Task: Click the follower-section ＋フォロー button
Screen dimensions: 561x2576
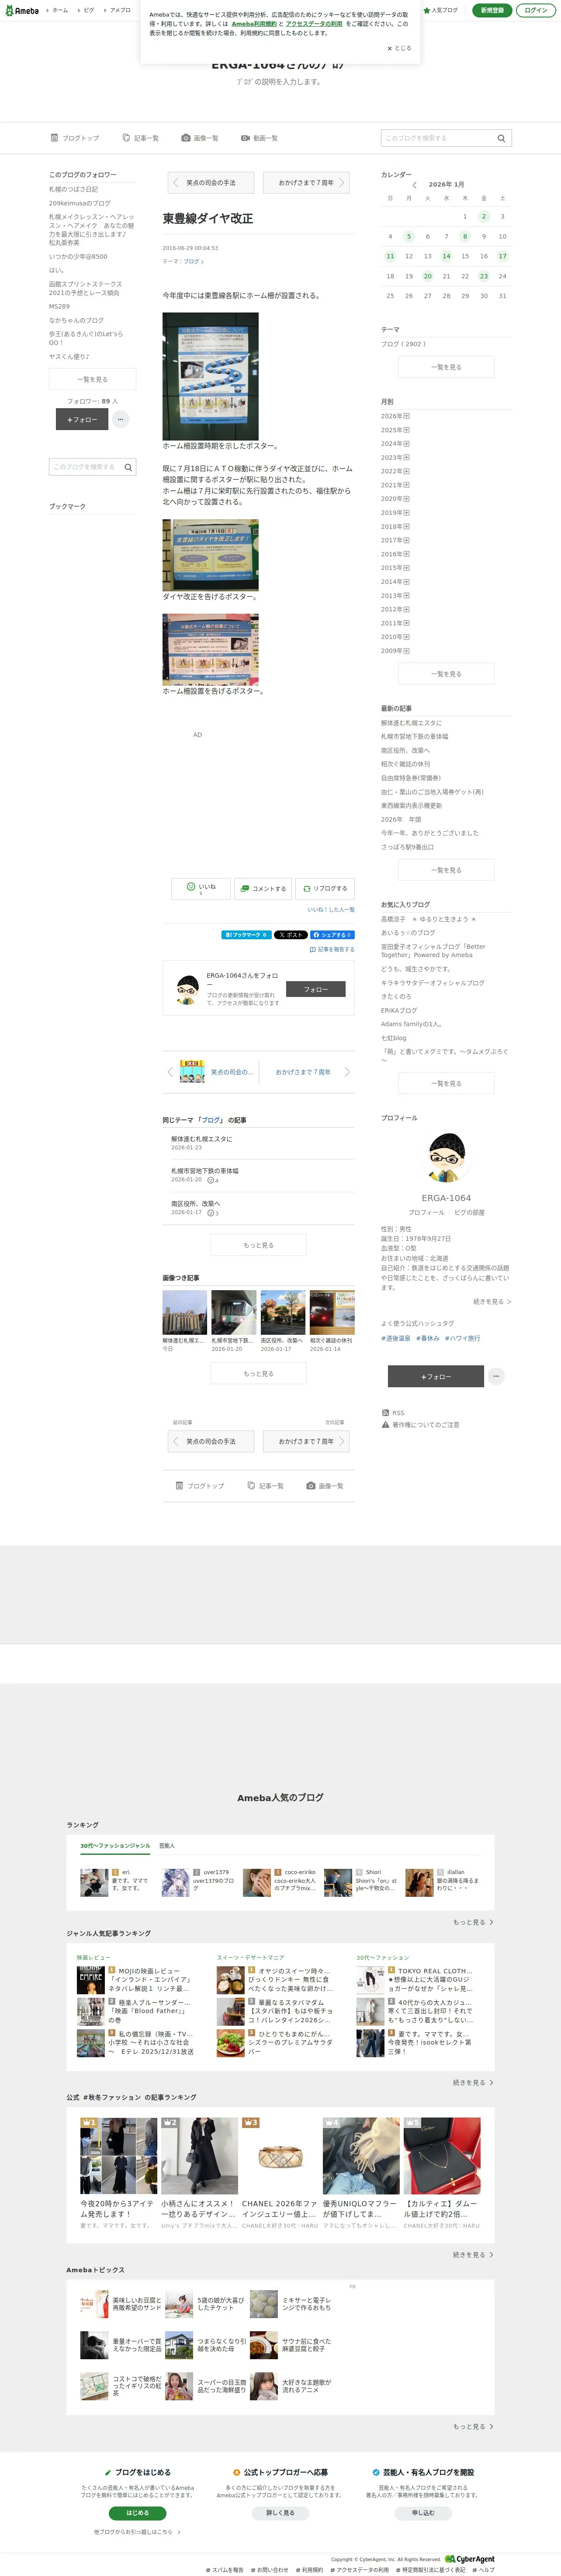Action: [82, 420]
